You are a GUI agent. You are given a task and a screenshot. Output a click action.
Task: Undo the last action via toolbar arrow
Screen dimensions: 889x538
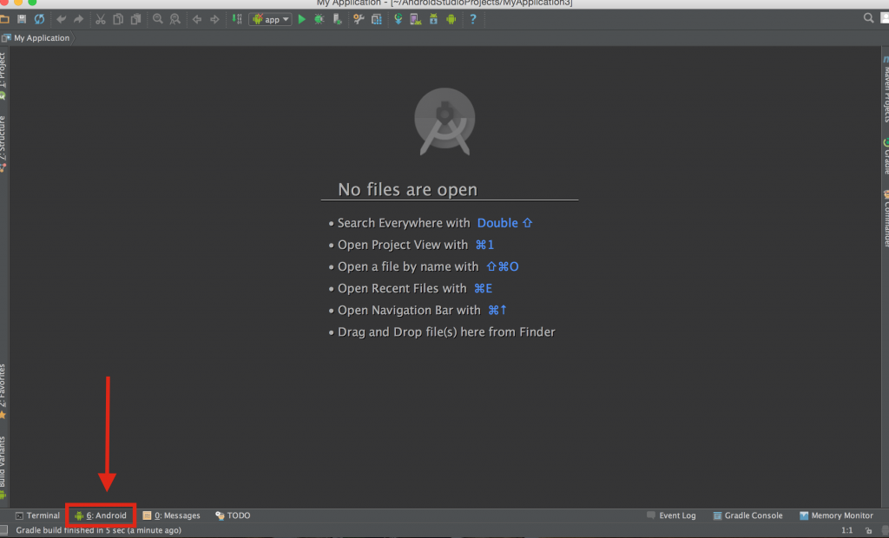(x=61, y=19)
